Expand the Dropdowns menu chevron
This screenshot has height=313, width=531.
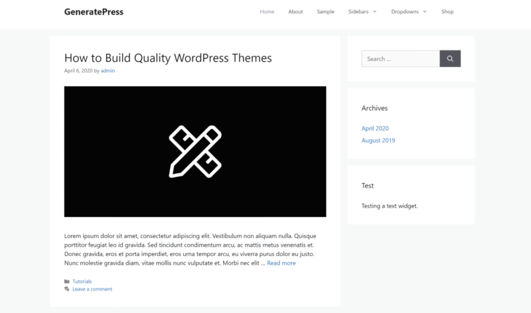pyautogui.click(x=424, y=12)
